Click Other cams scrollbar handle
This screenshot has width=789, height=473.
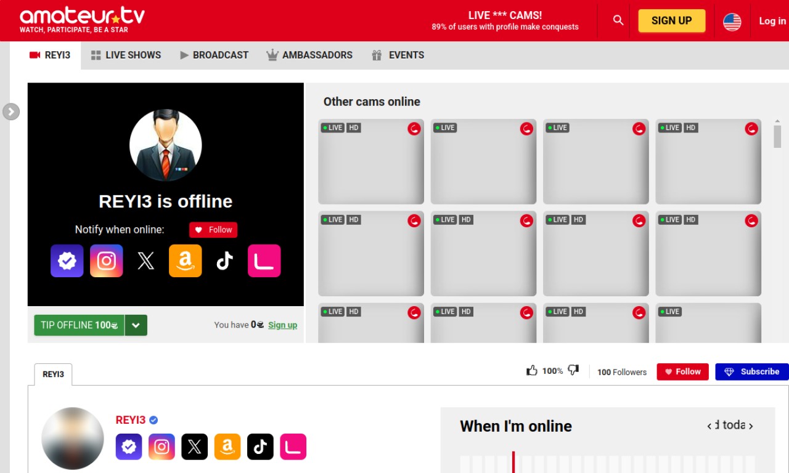(x=777, y=136)
